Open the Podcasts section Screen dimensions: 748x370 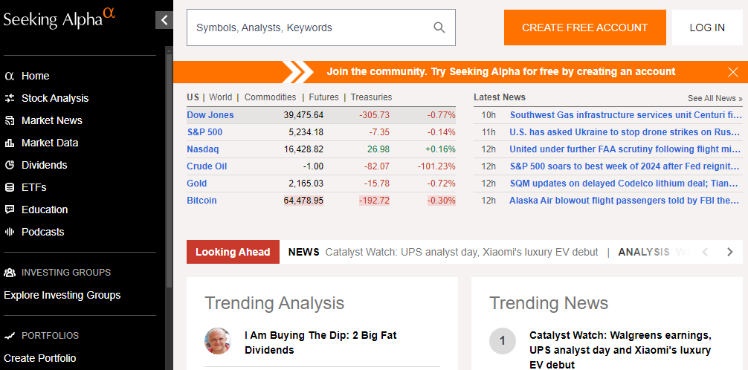click(x=42, y=232)
